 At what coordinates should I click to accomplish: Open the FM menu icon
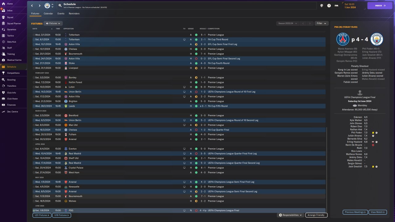[x=336, y=6]
